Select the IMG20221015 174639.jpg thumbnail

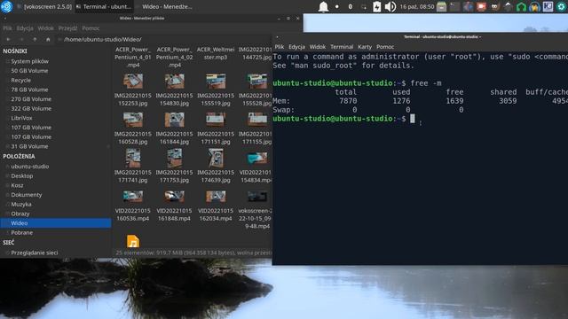[x=216, y=158]
